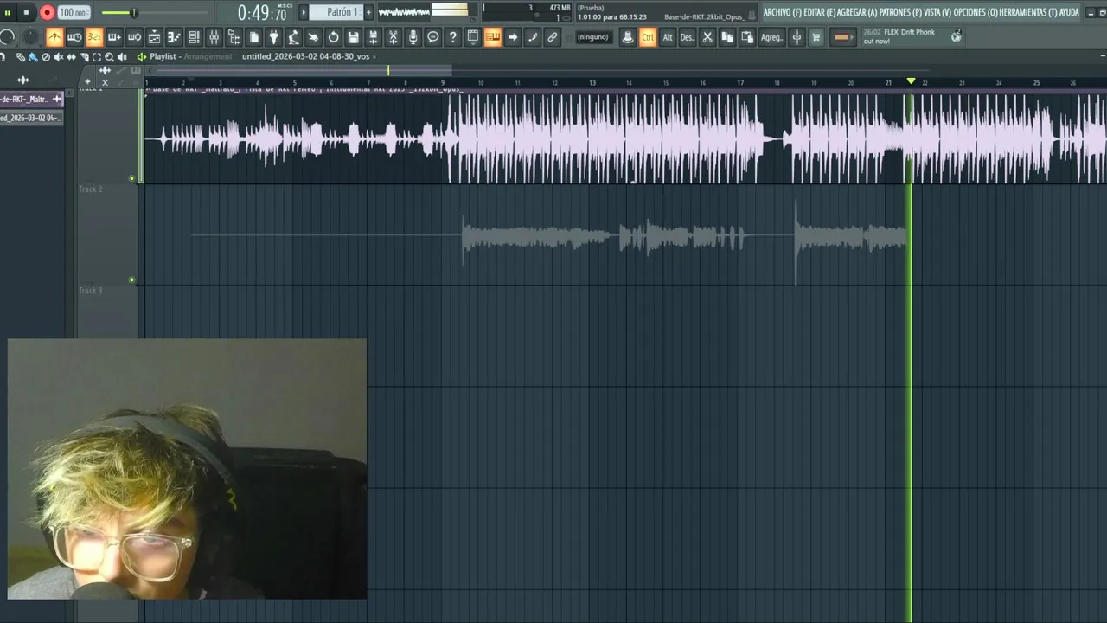Start recording with the red record button
Image resolution: width=1107 pixels, height=623 pixels.
tap(47, 12)
